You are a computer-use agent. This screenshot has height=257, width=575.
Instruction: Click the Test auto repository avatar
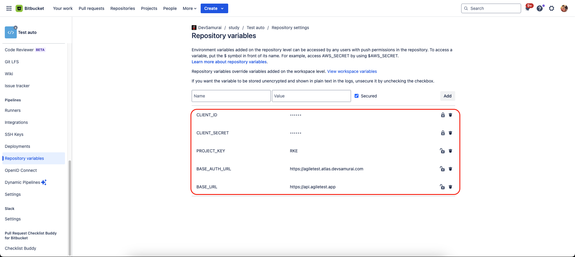click(x=11, y=32)
